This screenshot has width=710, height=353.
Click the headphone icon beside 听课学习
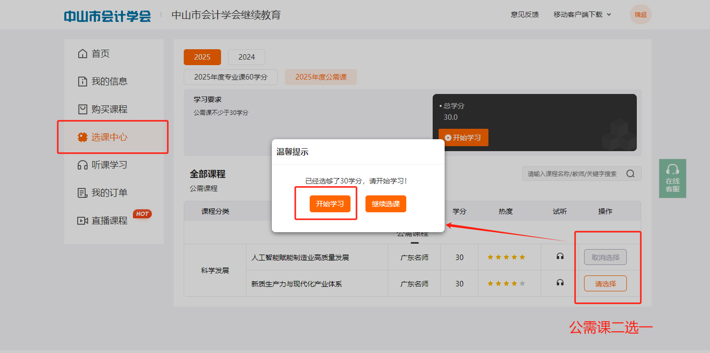(x=83, y=165)
